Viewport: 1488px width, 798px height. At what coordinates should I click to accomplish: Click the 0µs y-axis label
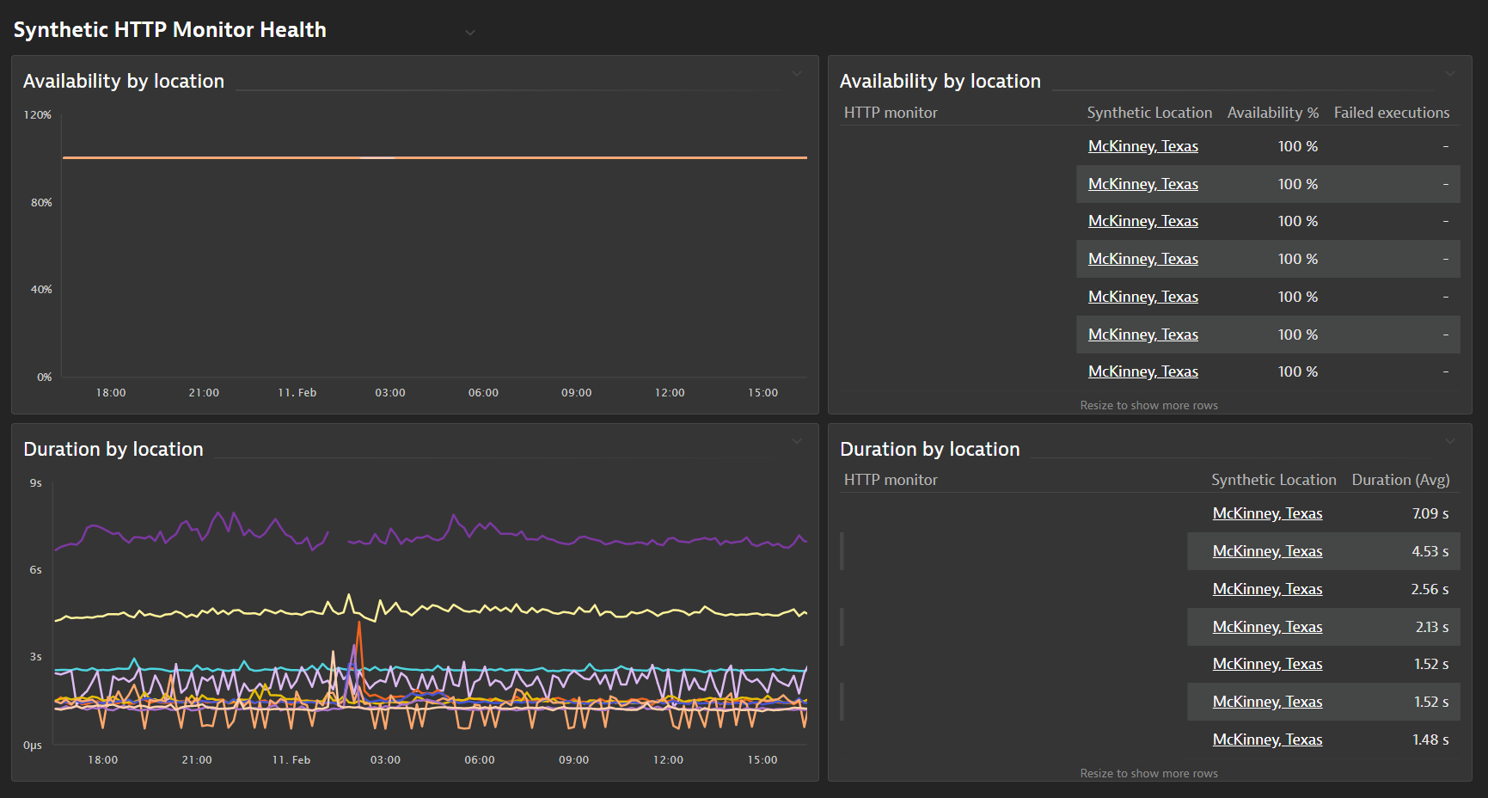tap(33, 746)
